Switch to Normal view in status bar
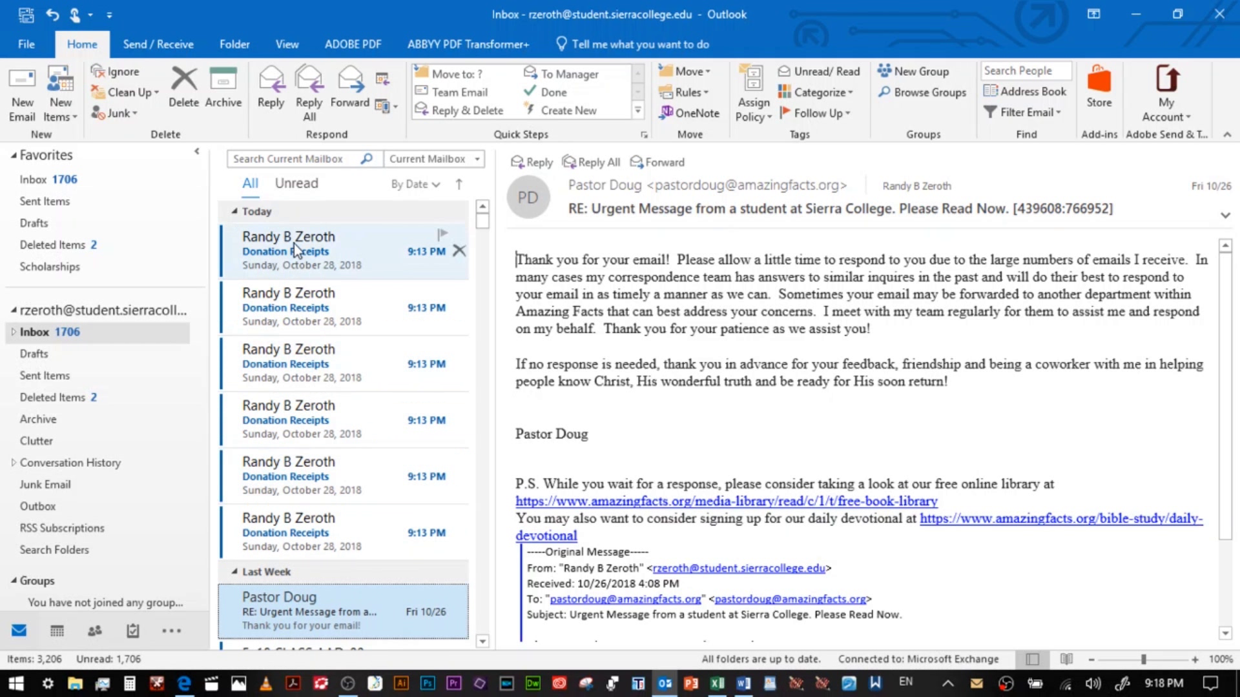Viewport: 1240px width, 697px height. tap(1033, 659)
